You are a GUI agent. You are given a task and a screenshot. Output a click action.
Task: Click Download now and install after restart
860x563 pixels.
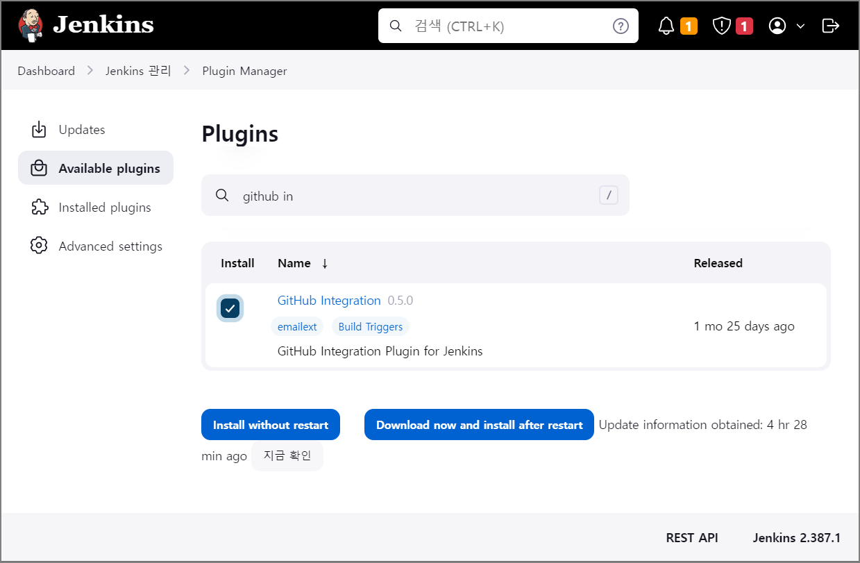point(479,425)
